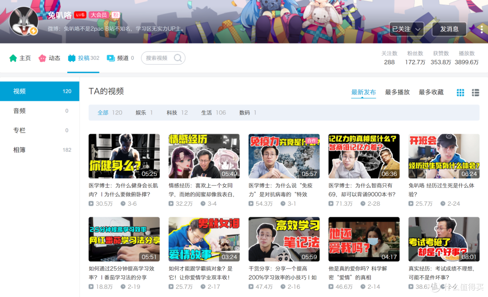Open the 干货分享 study efficiency video title
Screen dimensions: 488x297
click(x=283, y=273)
